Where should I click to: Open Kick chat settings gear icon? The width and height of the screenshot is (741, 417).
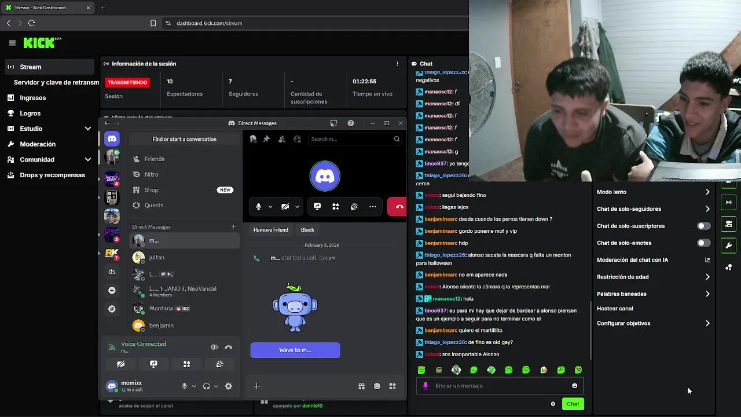tap(553, 404)
